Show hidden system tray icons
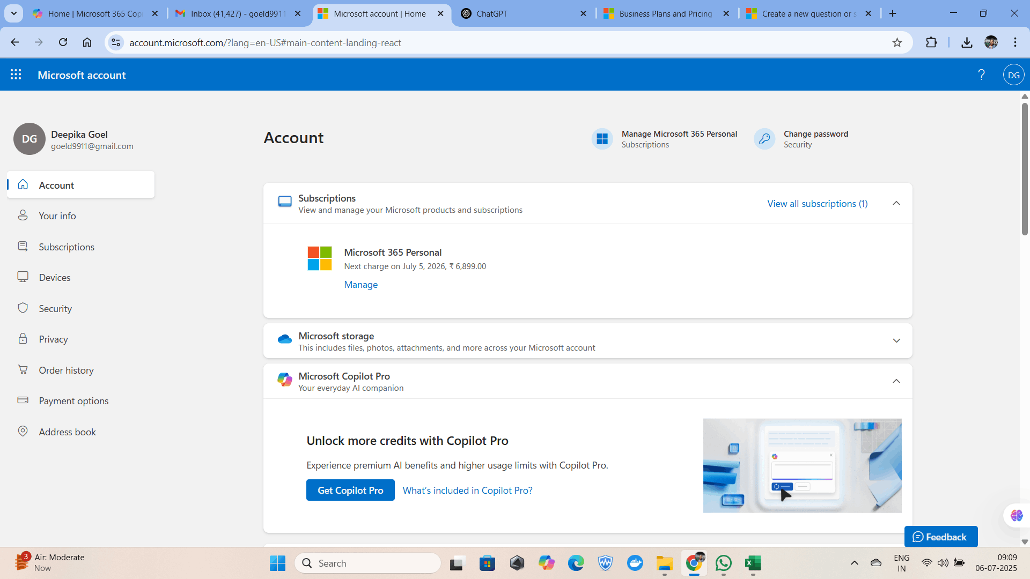1030x579 pixels. pyautogui.click(x=854, y=563)
